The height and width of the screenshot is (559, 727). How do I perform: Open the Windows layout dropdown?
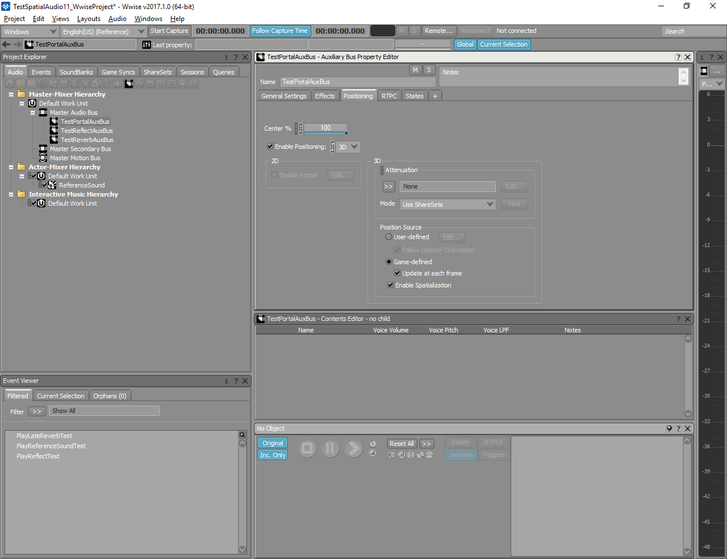30,31
